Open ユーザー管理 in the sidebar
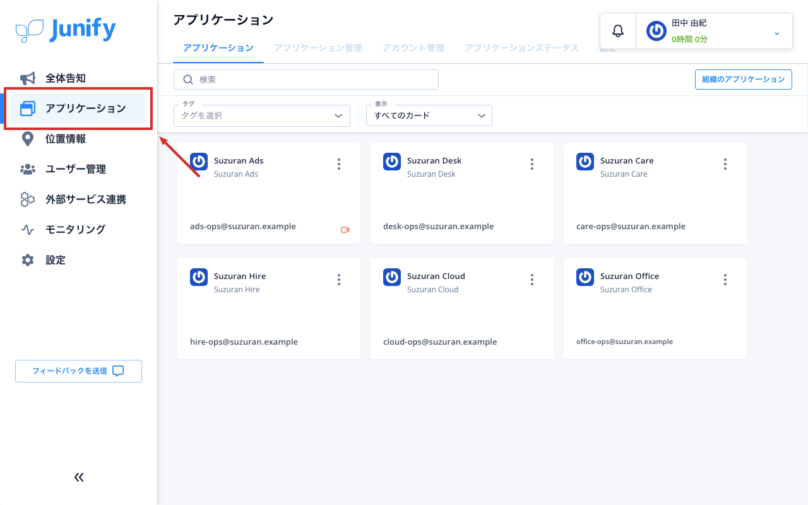 (78, 169)
